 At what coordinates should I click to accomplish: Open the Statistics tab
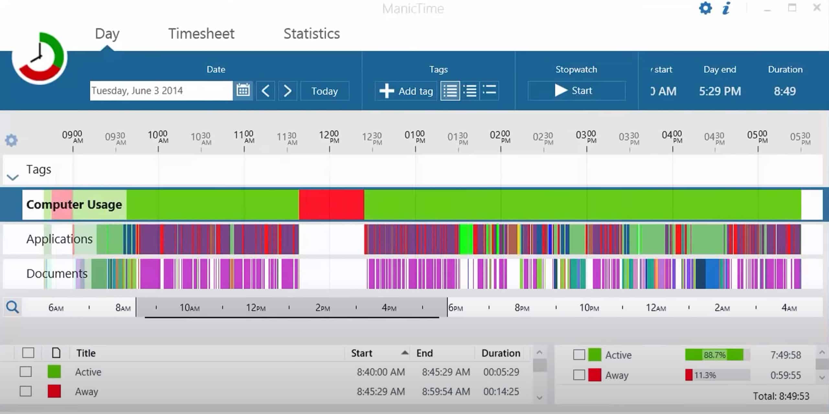(x=312, y=33)
